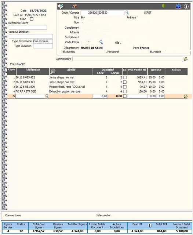
Task: Click the Référence Client input field
Action: [x=28, y=27]
